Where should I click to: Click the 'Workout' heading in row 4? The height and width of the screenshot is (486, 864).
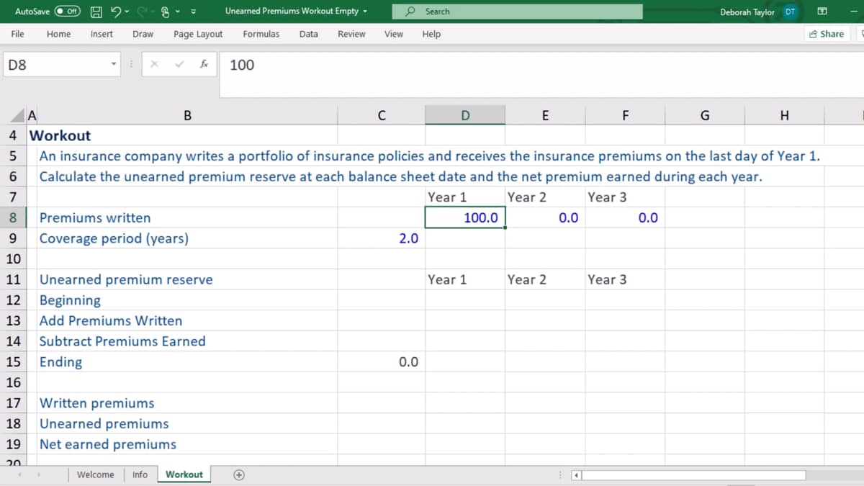click(60, 135)
